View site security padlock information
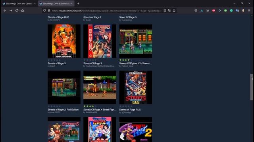254x142 pixels. click(x=49, y=11)
